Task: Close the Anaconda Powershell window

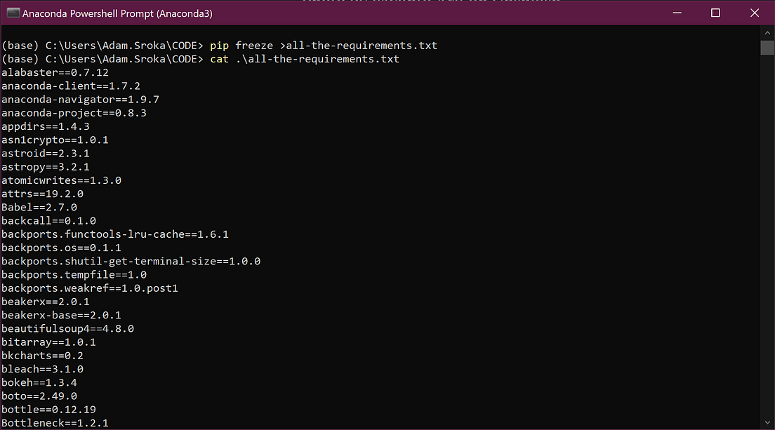Action: pyautogui.click(x=755, y=13)
